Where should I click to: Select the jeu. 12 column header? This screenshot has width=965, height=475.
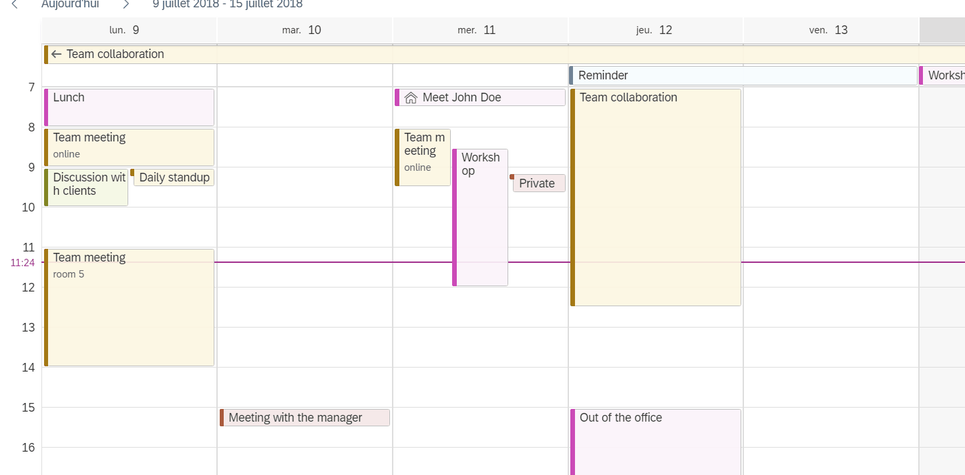tap(655, 29)
